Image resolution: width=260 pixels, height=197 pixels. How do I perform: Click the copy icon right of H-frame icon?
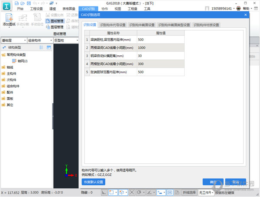[177, 192]
